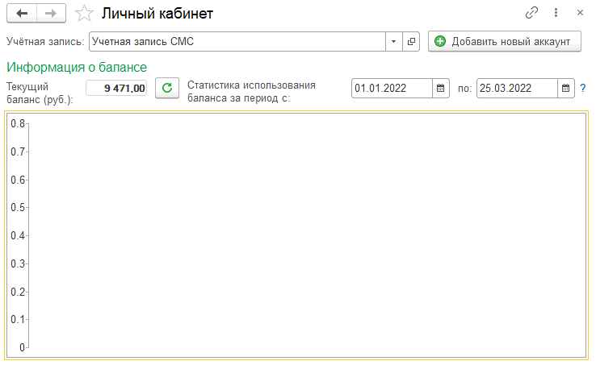
Task: Click the Текущий баланс (руб.) label
Action: (40, 93)
